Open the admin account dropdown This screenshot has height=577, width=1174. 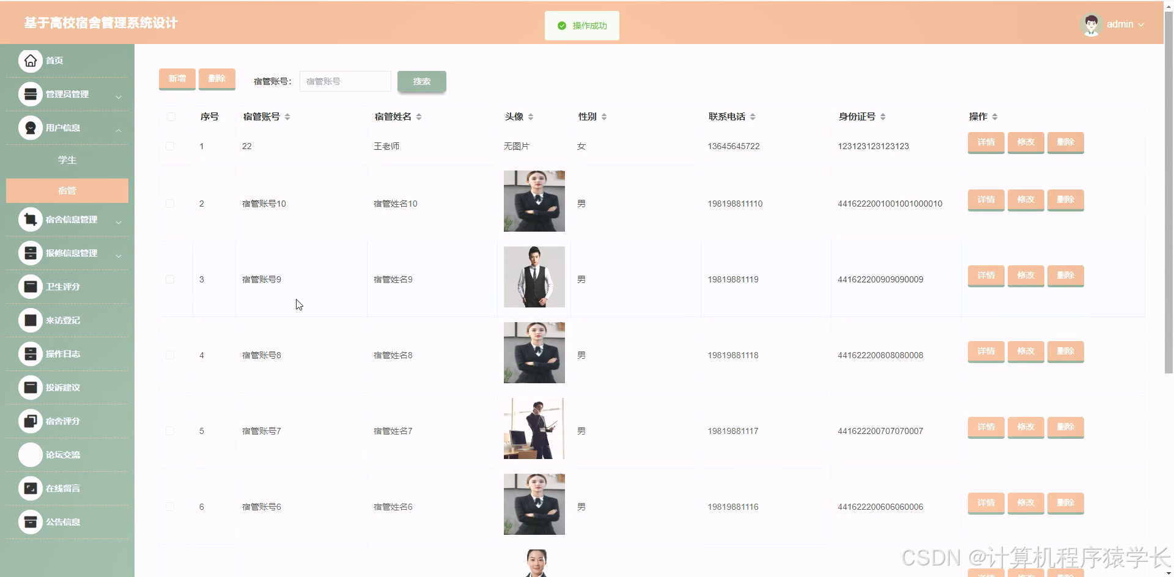pyautogui.click(x=1125, y=24)
